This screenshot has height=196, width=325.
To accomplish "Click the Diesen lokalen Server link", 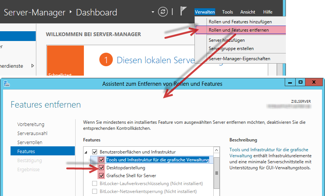I will coord(156,60).
